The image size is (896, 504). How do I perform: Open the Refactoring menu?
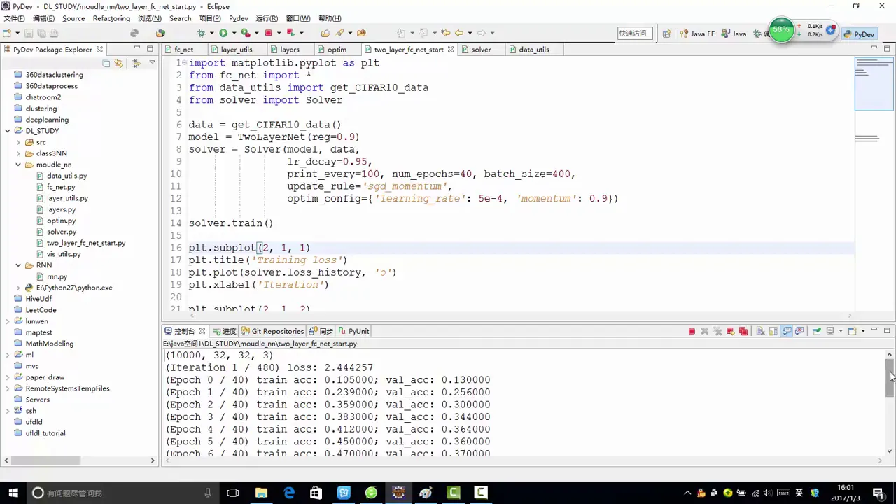click(x=111, y=18)
